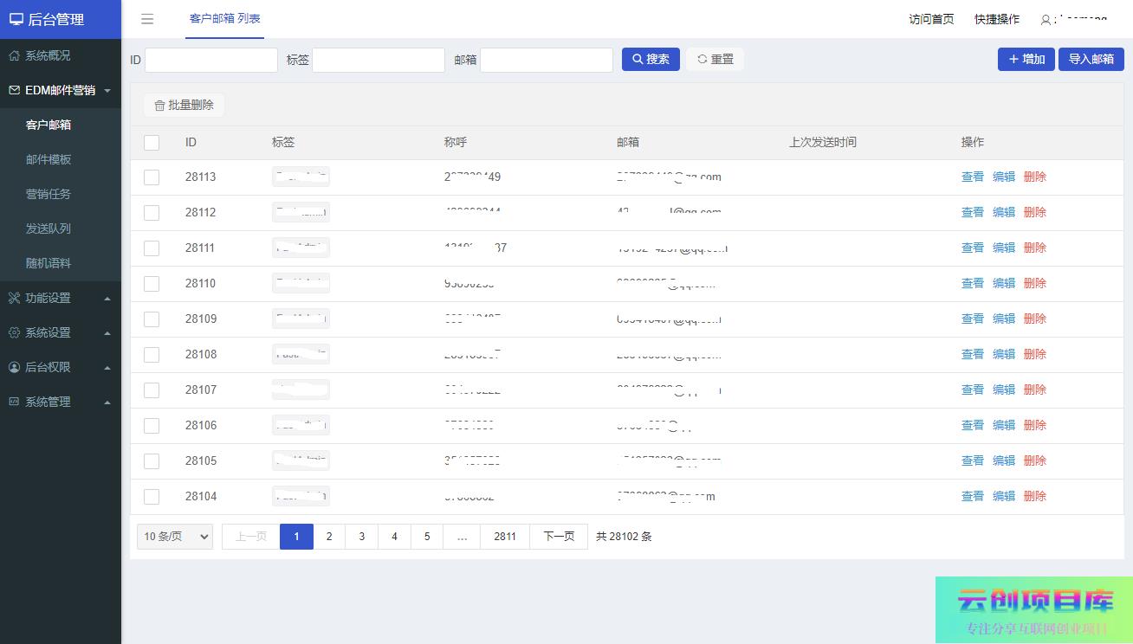Click the 重置 refresh reset button
Image resolution: width=1133 pixels, height=644 pixels.
715,59
